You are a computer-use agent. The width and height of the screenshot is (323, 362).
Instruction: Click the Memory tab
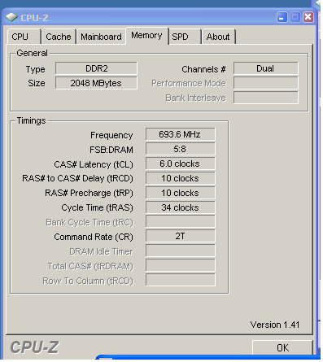point(146,36)
